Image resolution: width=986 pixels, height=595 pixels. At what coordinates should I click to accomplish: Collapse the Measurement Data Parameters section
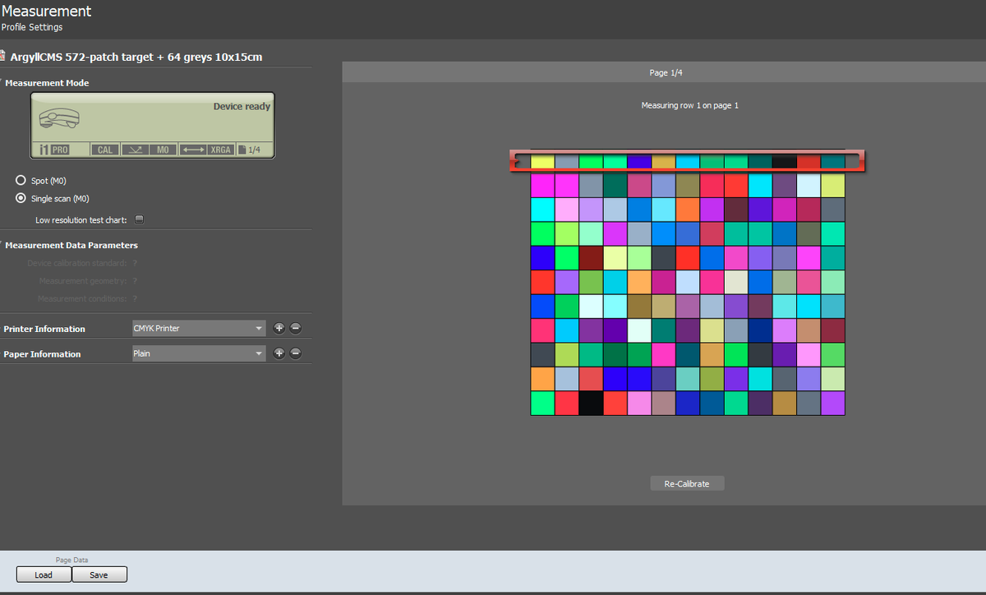click(2, 245)
